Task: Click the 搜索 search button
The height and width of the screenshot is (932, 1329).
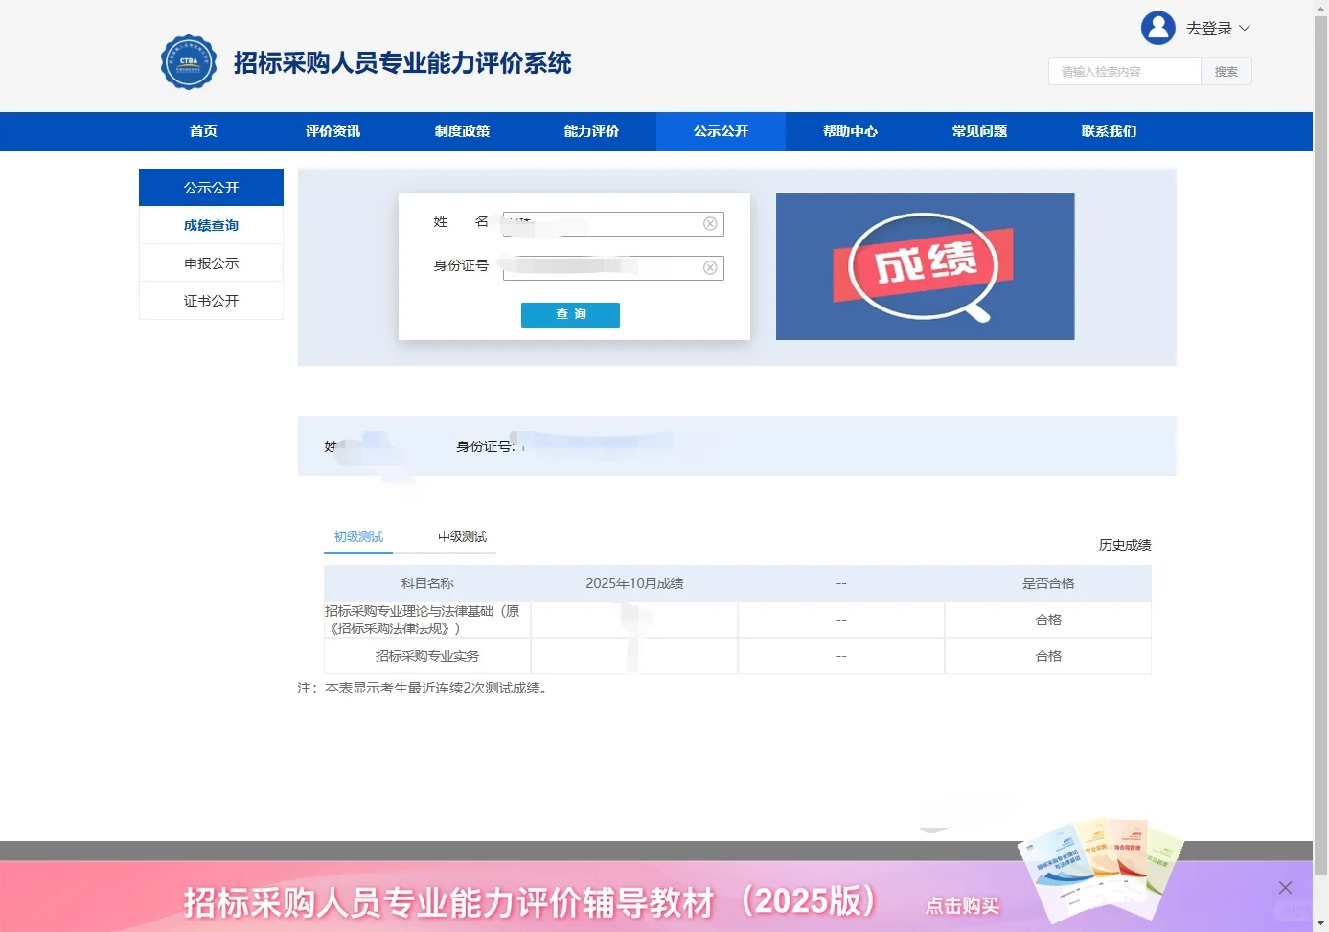Action: click(x=1226, y=71)
